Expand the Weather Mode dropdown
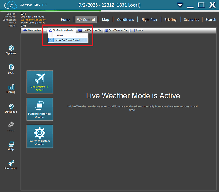Viewport: 219px width, 192px height. [x=35, y=30]
